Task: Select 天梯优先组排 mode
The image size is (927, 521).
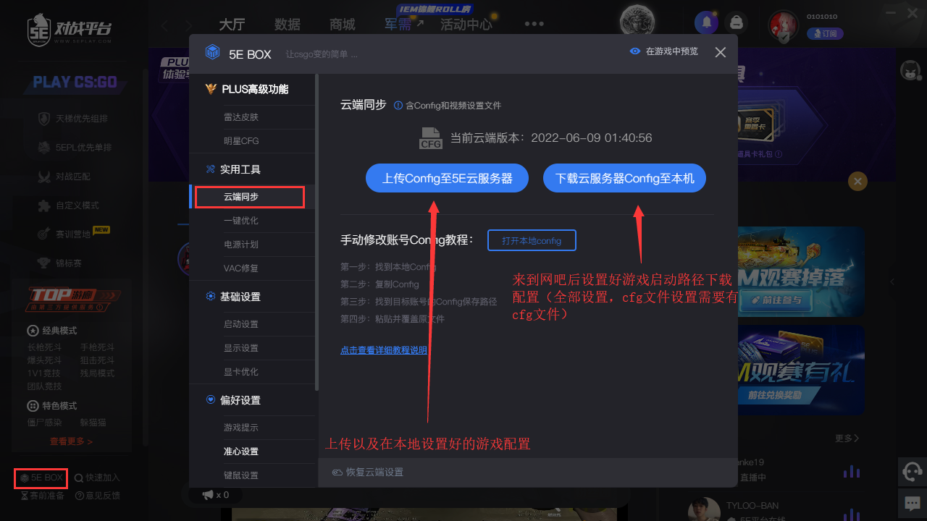Action: (x=72, y=119)
